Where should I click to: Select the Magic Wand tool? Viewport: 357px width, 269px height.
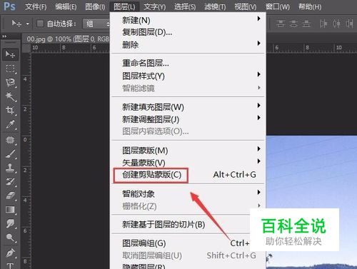click(x=10, y=96)
